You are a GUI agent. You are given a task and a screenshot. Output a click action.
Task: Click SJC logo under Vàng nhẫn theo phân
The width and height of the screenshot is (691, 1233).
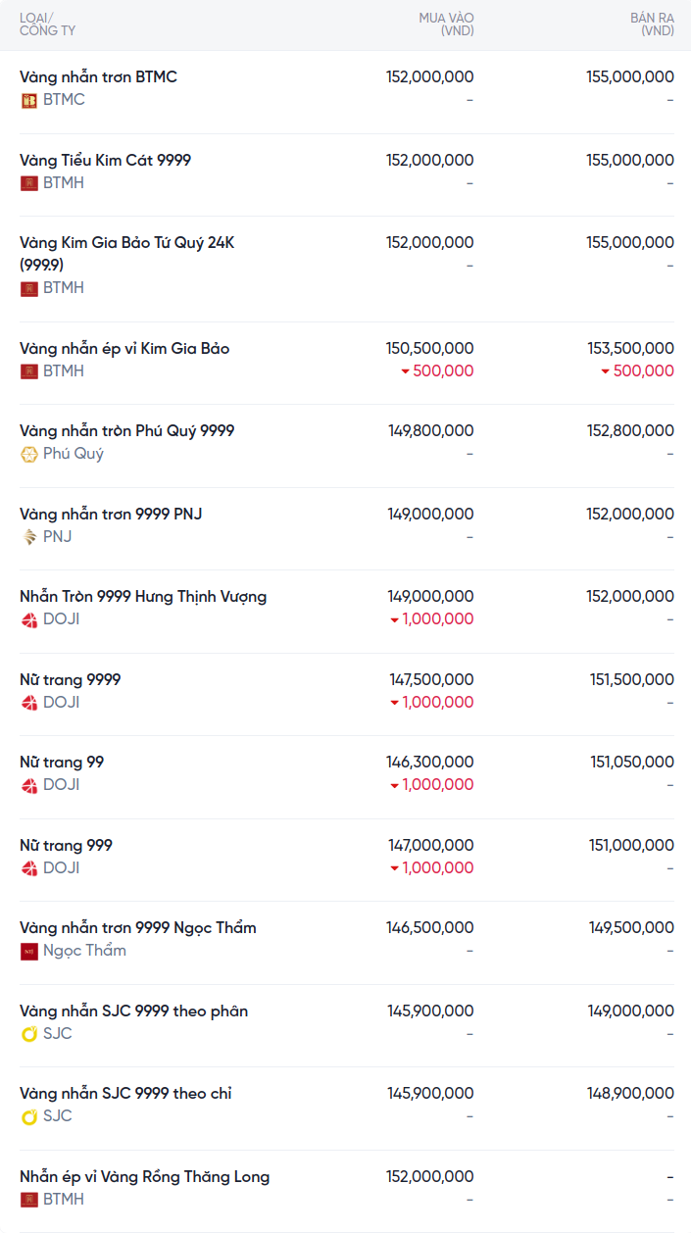[x=29, y=1034]
